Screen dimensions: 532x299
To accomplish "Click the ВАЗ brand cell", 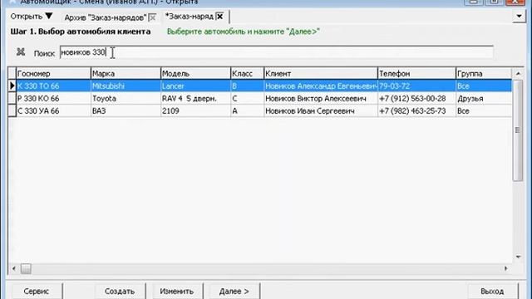I will [x=126, y=110].
